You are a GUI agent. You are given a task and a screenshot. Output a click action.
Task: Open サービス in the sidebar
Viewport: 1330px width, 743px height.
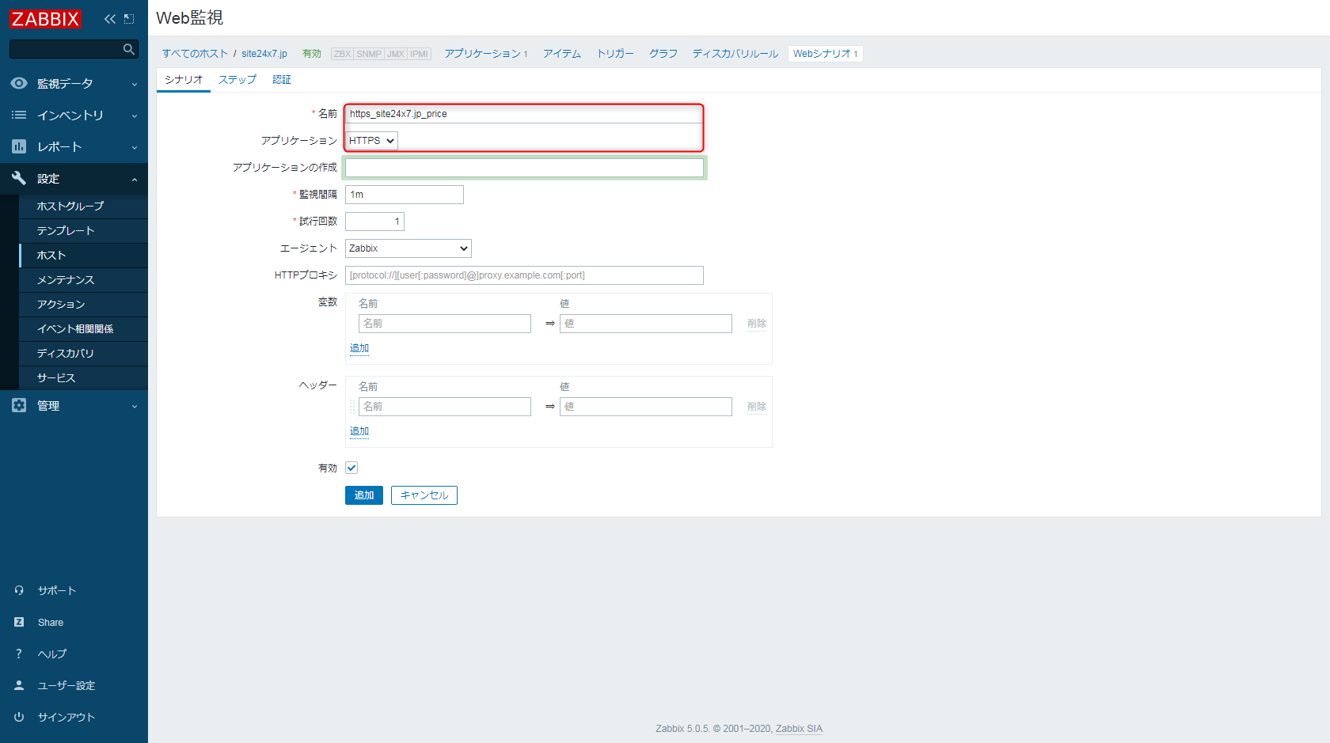tap(83, 377)
